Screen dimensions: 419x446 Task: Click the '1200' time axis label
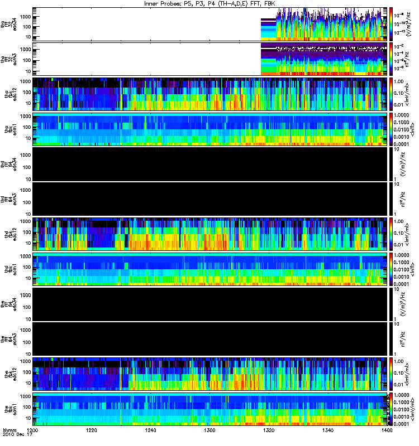[x=33, y=430]
